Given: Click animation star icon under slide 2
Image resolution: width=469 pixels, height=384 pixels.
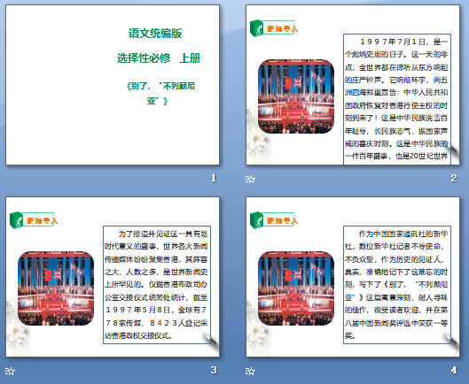Looking at the screenshot, I should point(250,179).
